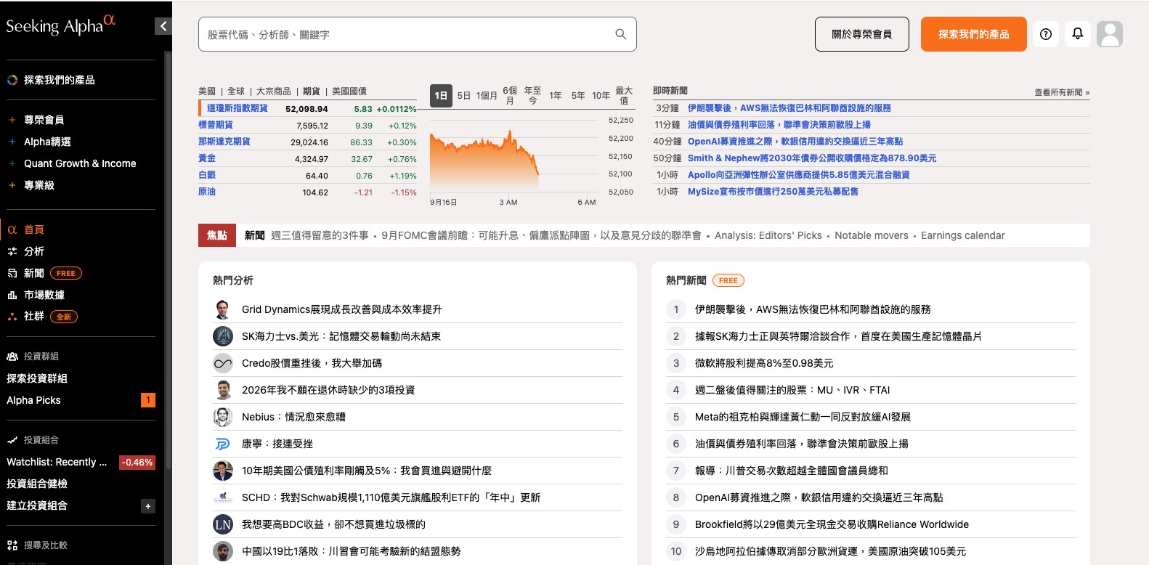The height and width of the screenshot is (565, 1149).
Task: Click the orange badge 1 beside Alpha Picks
Action: pos(148,400)
